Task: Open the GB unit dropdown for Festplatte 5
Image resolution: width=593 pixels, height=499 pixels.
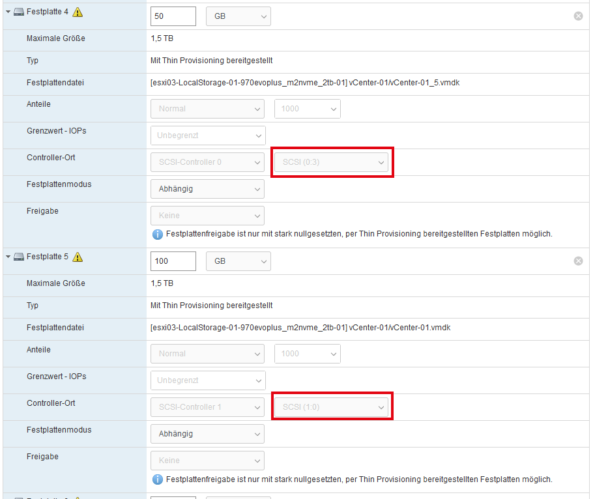Action: pyautogui.click(x=238, y=261)
